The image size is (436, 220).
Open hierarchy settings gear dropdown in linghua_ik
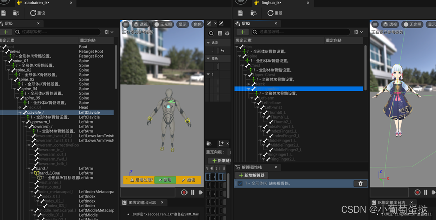[x=358, y=32]
